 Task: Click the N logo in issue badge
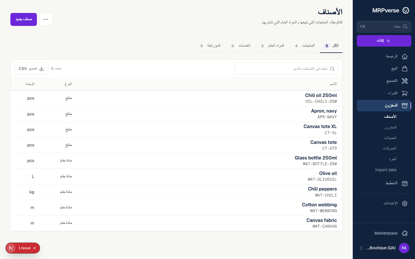coord(11,248)
